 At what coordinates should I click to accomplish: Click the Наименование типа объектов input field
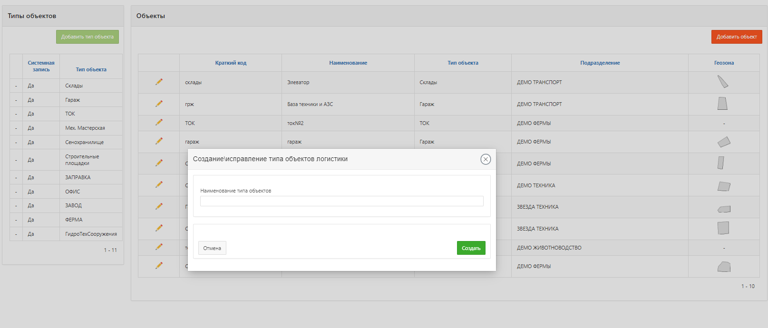click(x=341, y=201)
